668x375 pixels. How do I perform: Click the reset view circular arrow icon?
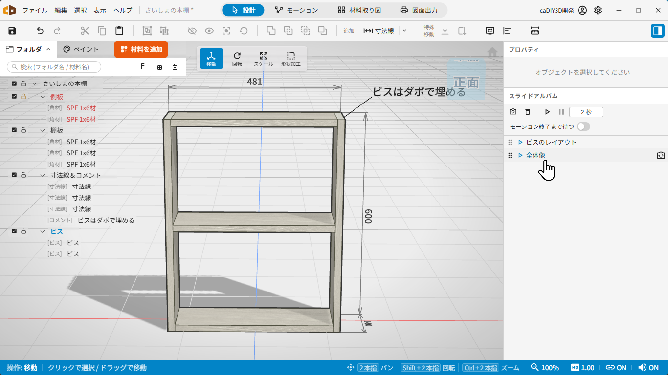tap(244, 31)
